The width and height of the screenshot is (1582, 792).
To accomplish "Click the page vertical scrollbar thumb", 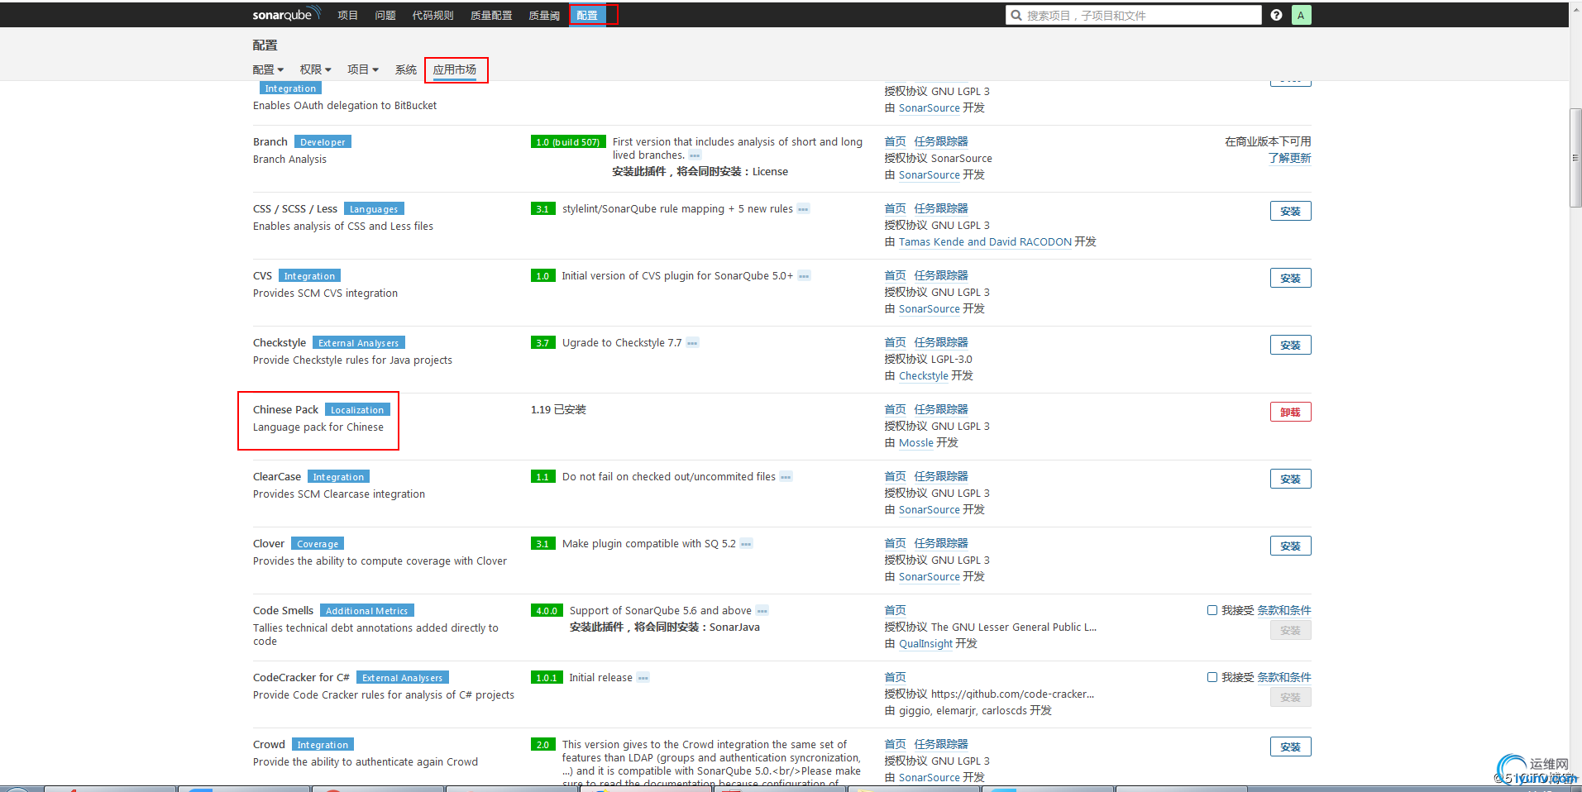I will 1575,157.
